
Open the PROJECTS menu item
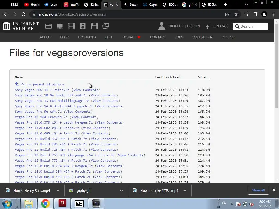[x=87, y=37]
